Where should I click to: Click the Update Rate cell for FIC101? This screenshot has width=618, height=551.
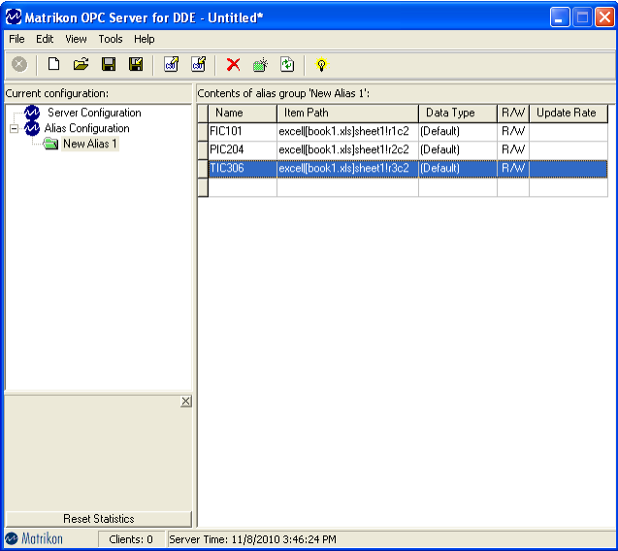[x=568, y=131]
